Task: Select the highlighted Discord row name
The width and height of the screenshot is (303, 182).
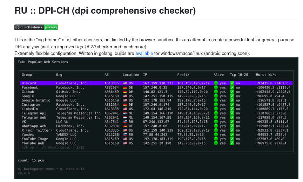Action: [29, 83]
